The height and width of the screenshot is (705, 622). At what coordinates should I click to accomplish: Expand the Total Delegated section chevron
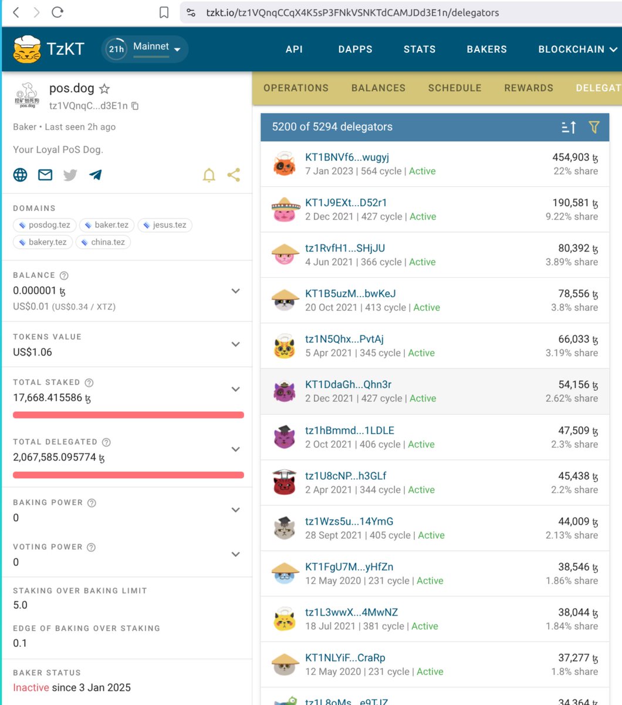[x=235, y=449]
